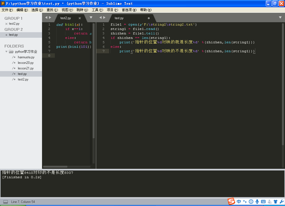Click the Sogou input method logo icon
Image resolution: width=285 pixels, height=206 pixels.
click(x=231, y=201)
